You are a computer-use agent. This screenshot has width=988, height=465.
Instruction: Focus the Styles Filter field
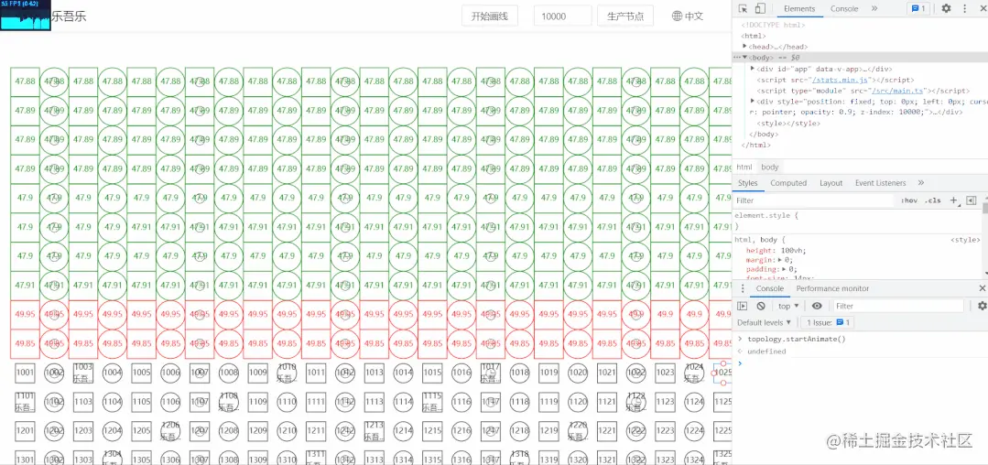pos(813,200)
